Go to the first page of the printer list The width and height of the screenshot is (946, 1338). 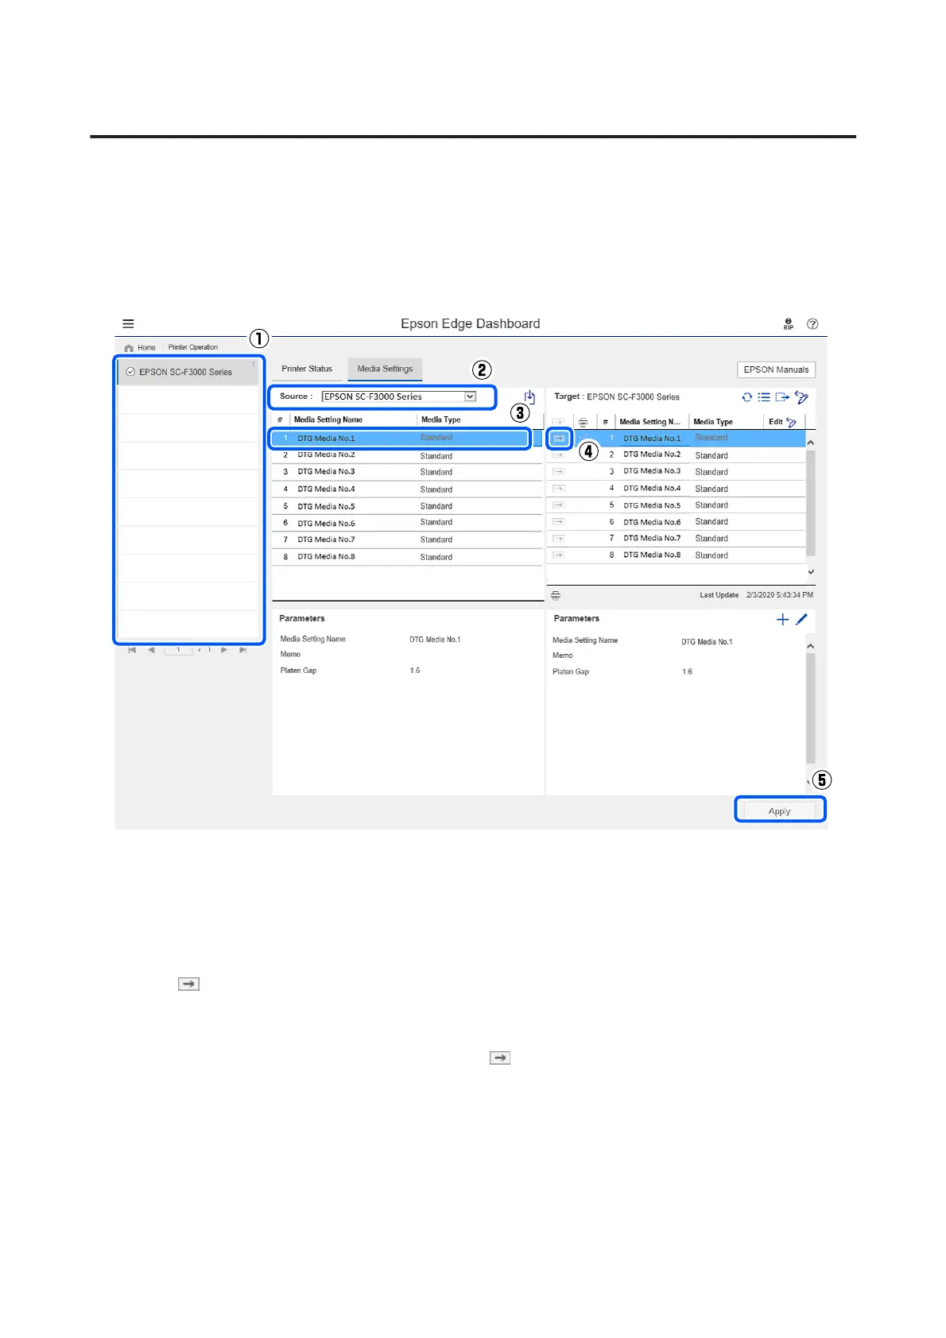[132, 650]
